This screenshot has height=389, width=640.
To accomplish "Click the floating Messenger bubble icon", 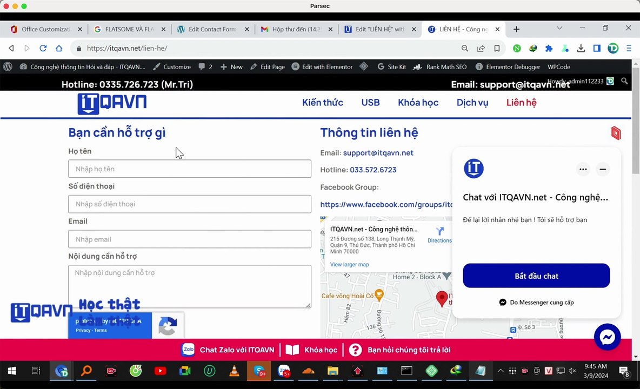I will [x=608, y=337].
